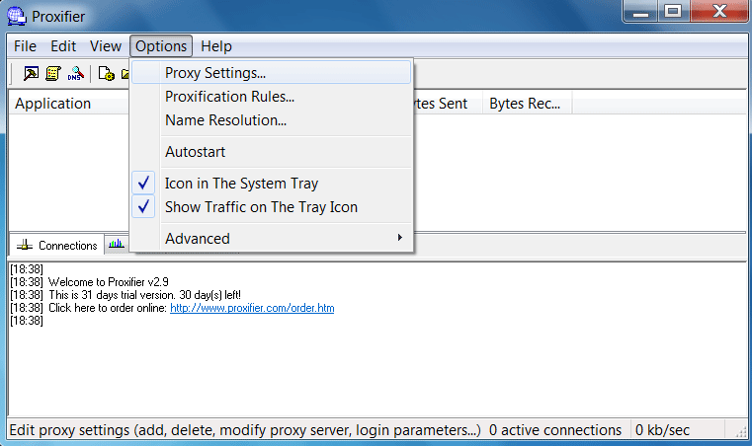This screenshot has height=446, width=752.
Task: Click the Proxy Settings toolbar icon with hammer
Action: coord(32,74)
